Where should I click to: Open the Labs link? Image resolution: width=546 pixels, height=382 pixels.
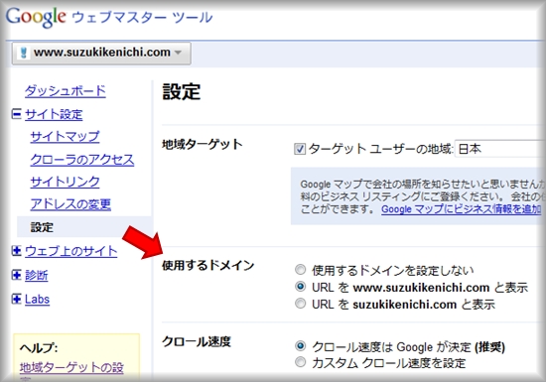[38, 300]
